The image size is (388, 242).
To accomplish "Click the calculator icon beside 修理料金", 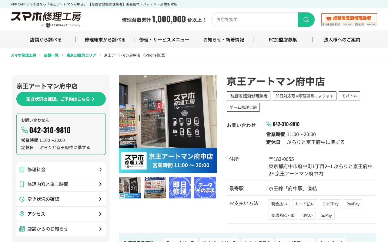I will pyautogui.click(x=22, y=169).
